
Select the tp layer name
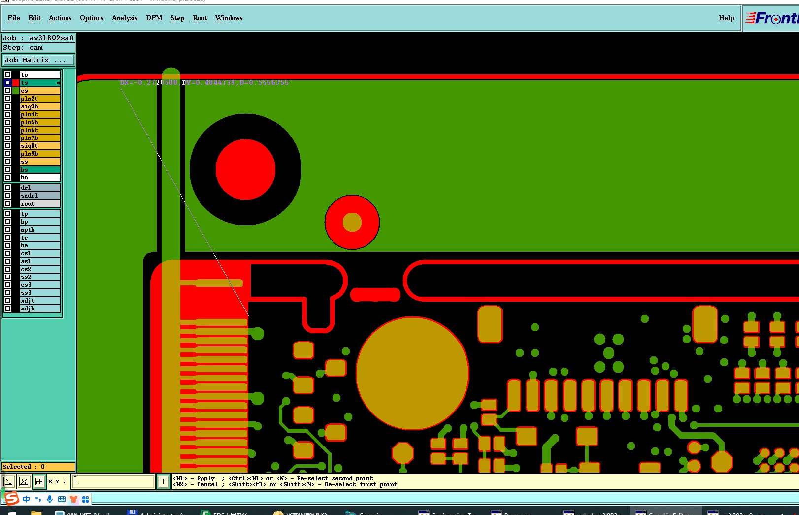point(40,214)
